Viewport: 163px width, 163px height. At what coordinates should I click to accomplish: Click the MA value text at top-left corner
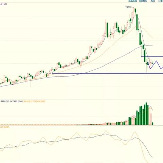pyautogui.click(x=3, y=4)
